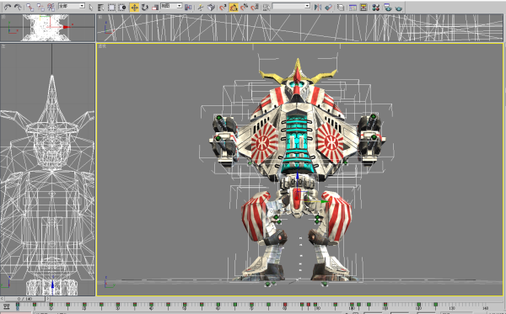The height and width of the screenshot is (314, 506).
Task: Expand the named selection sets dropdown
Action: [291, 6]
